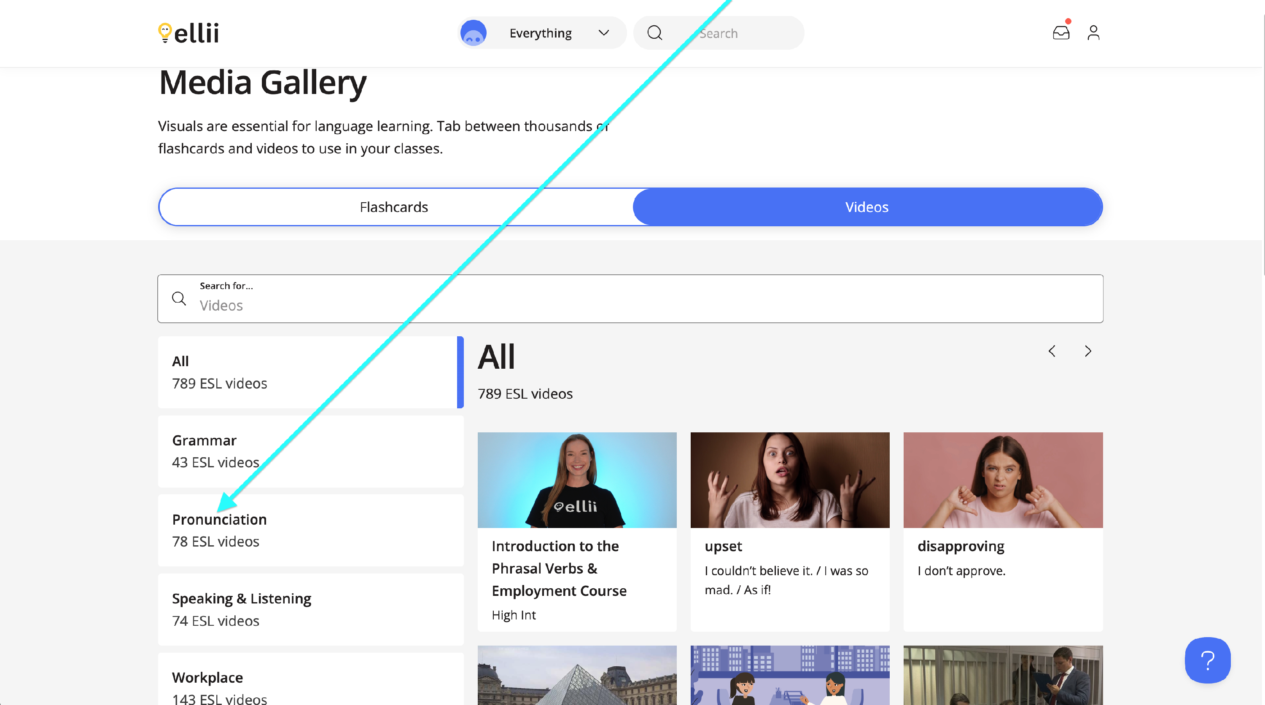Click the ellii logo
Image resolution: width=1265 pixels, height=705 pixels.
coord(188,33)
